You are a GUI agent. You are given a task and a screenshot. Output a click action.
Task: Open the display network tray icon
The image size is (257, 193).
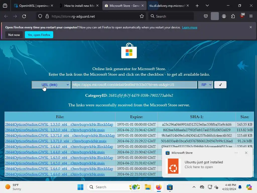pyautogui.click(x=210, y=187)
